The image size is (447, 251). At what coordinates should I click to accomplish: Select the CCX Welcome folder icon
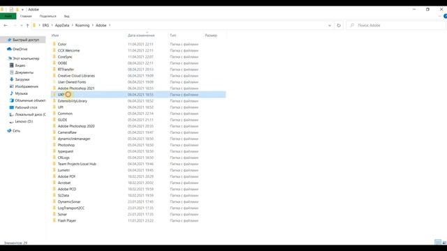click(x=54, y=50)
